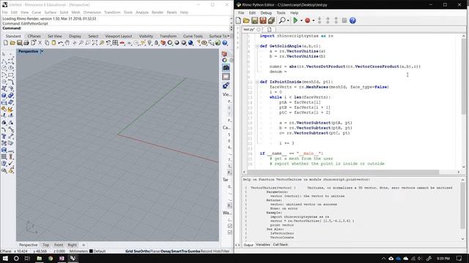Toggle Ortho mode in Rhino status bar
Image resolution: width=469 pixels, height=263 pixels.
[145, 251]
